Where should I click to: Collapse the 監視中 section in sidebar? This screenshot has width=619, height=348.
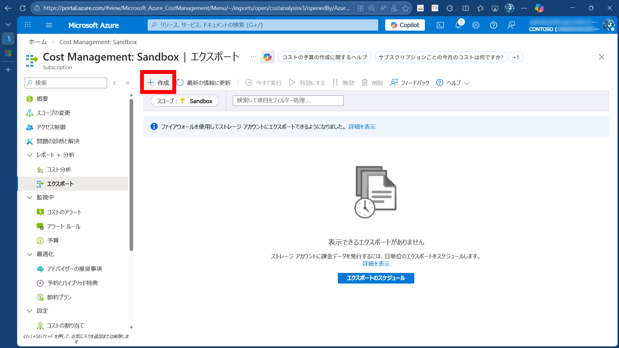(x=29, y=197)
